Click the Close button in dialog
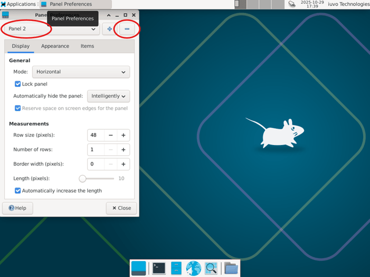Image resolution: width=370 pixels, height=277 pixels. click(121, 208)
